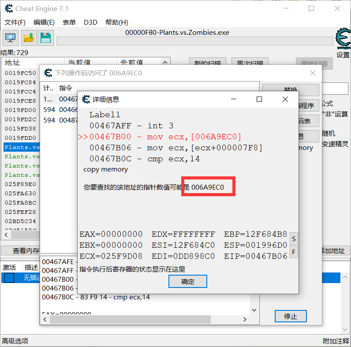
Task: Close the 详细信息 dialog
Action: coord(285,99)
